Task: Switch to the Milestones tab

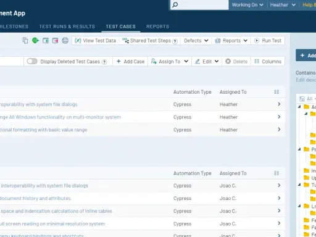Action: click(14, 27)
